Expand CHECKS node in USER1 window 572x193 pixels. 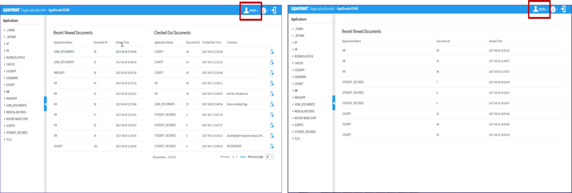(x=293, y=63)
